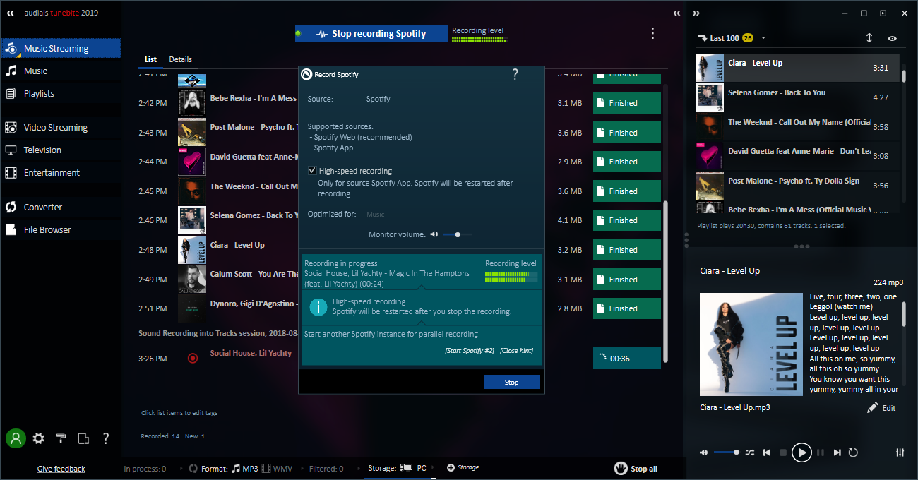Go to Playlists in the sidebar
Screen dimensions: 918x480
[x=60, y=93]
